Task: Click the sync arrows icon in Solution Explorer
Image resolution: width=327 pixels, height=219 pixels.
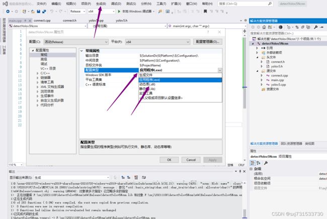Action: pos(297,27)
